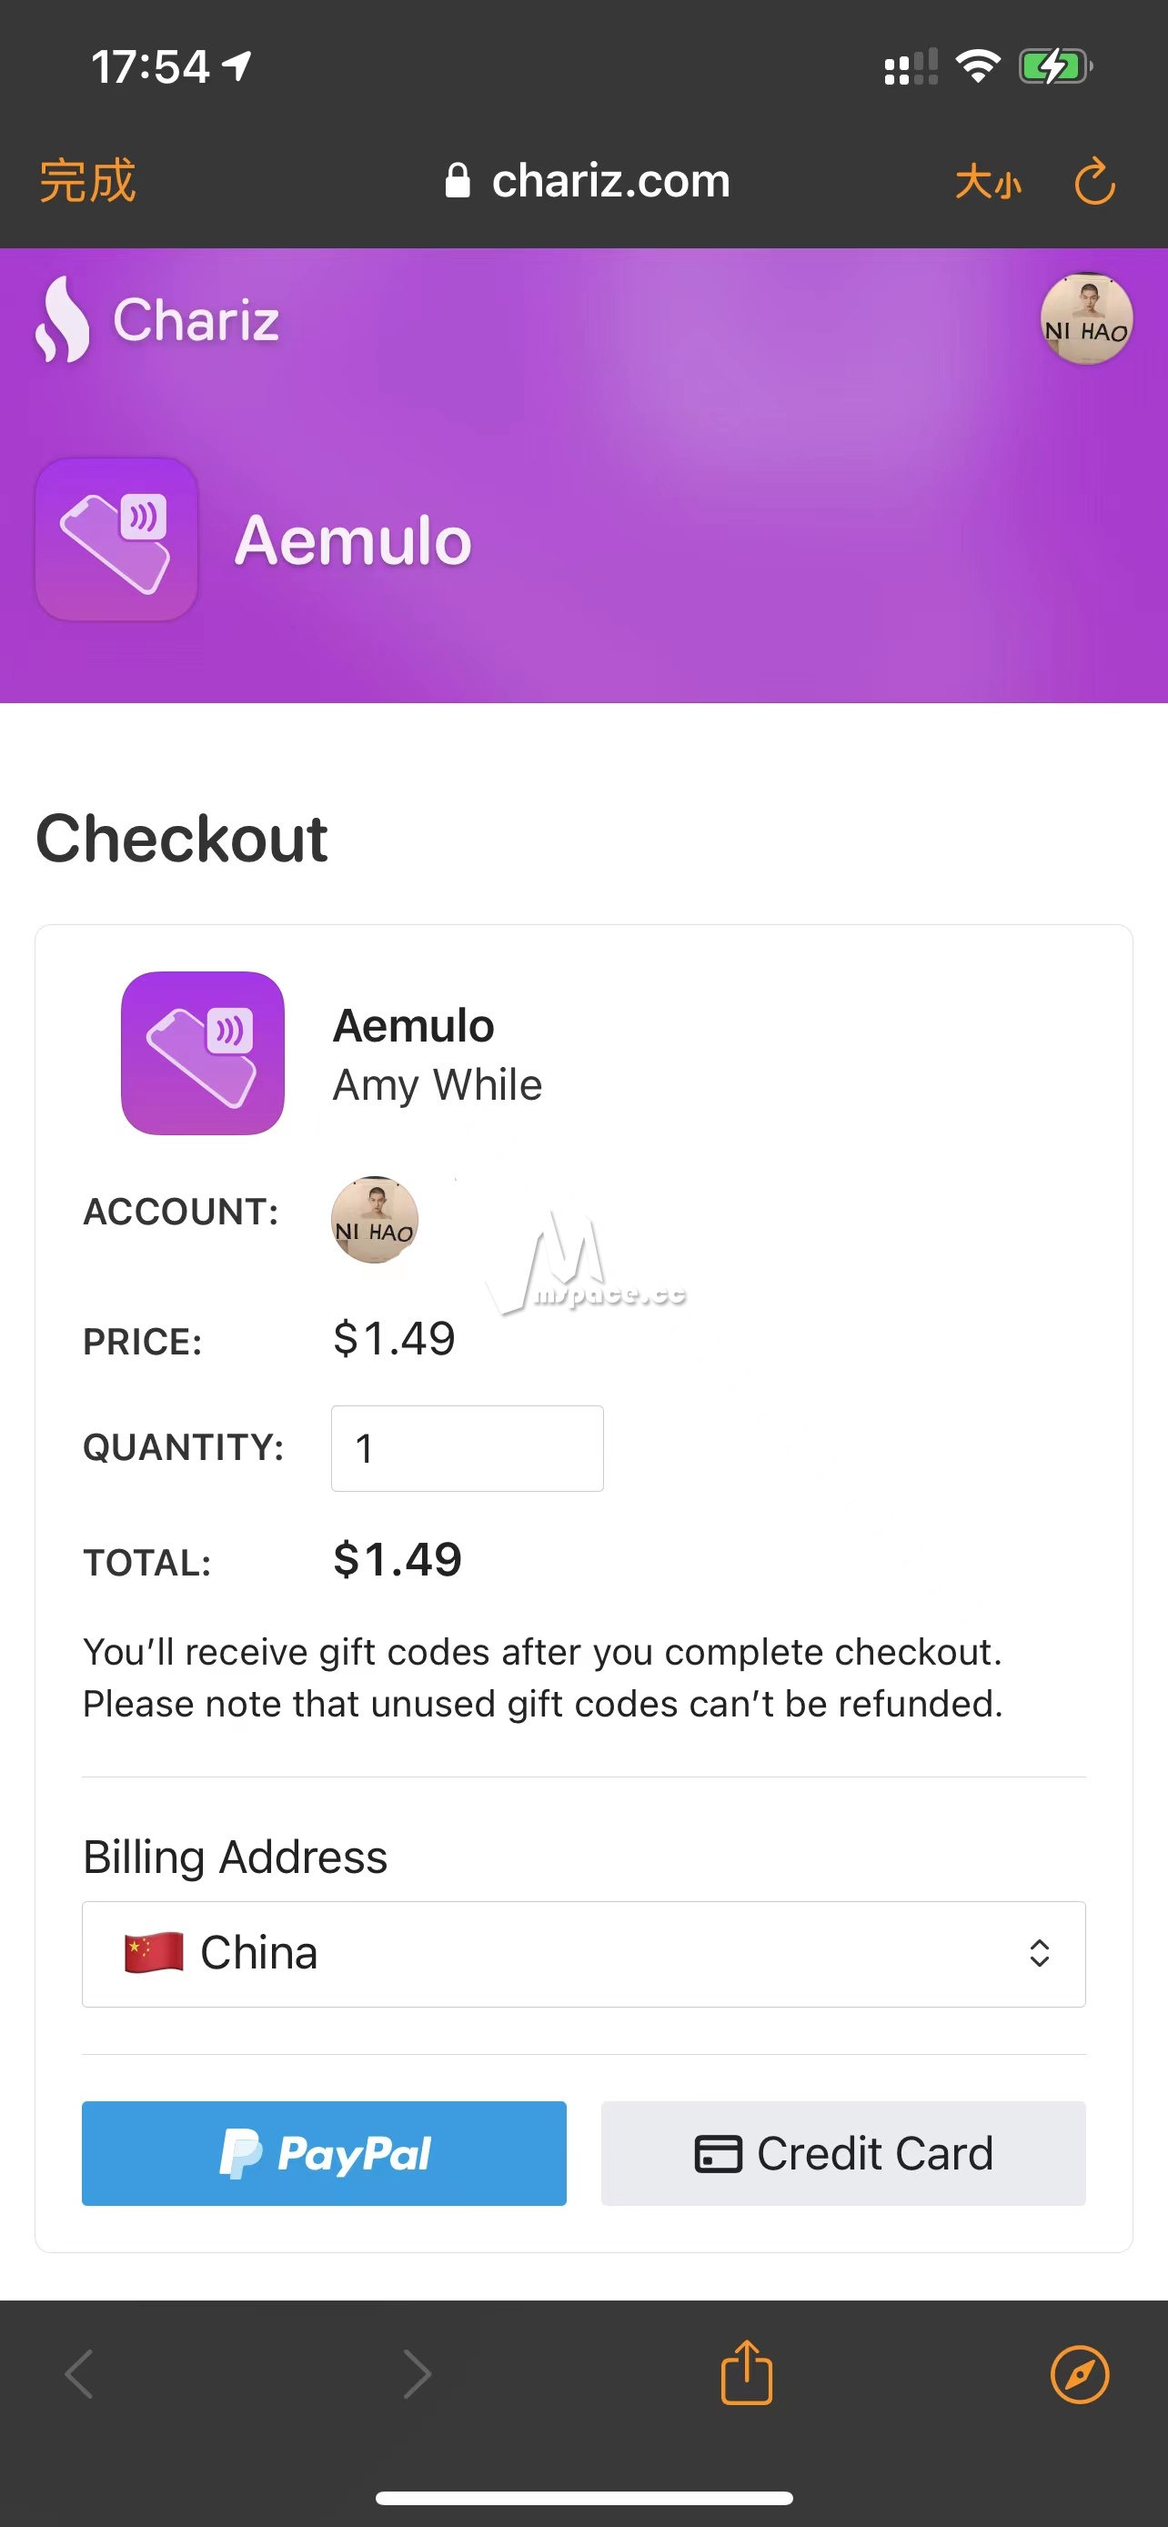Open the NI HAO profile avatar in header
The image size is (1168, 2527).
click(x=1085, y=318)
